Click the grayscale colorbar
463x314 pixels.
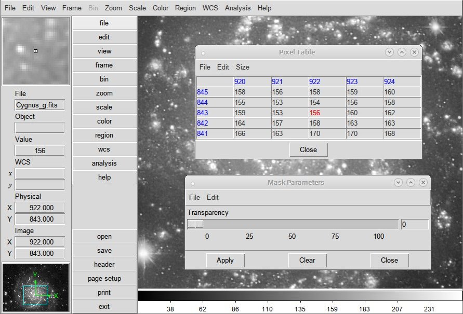coord(300,296)
